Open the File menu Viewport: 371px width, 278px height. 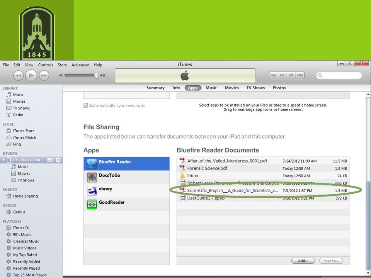(x=6, y=65)
